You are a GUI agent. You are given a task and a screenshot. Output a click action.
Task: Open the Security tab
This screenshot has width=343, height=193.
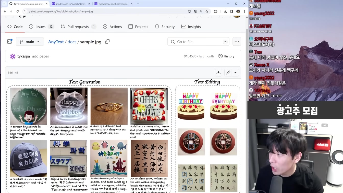[165, 27]
